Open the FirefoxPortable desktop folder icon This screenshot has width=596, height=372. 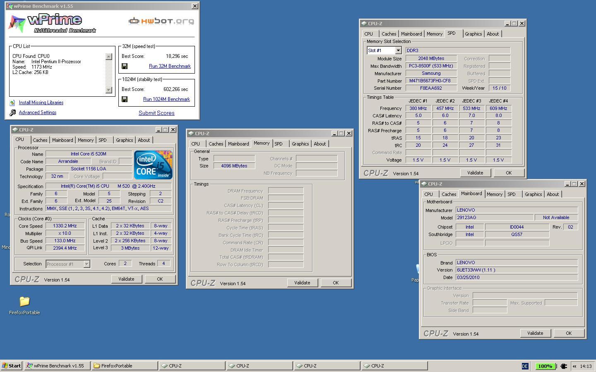tap(24, 301)
